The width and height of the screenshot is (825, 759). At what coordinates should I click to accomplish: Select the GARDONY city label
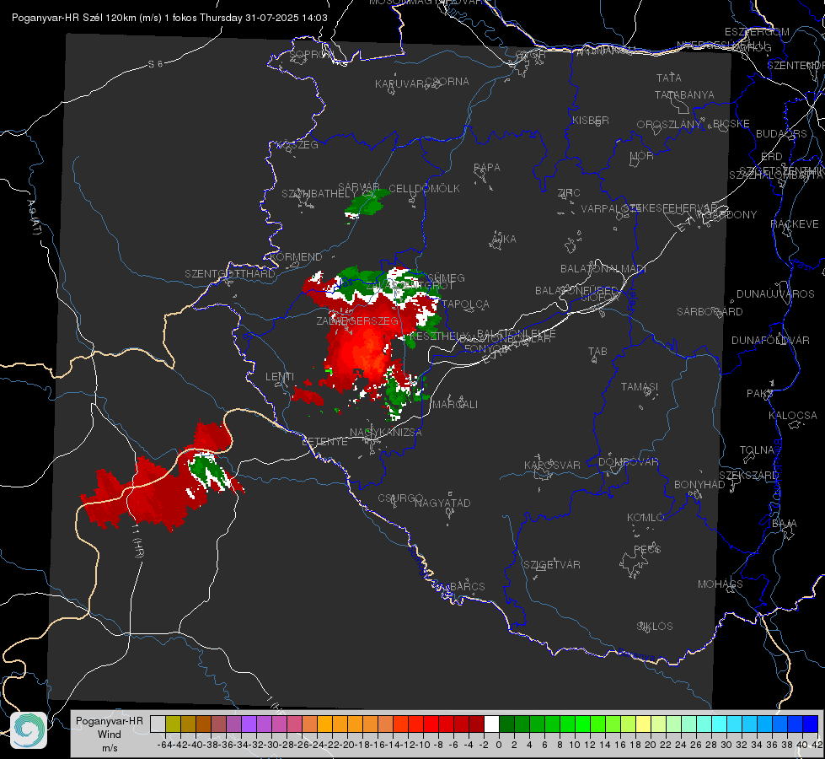731,214
